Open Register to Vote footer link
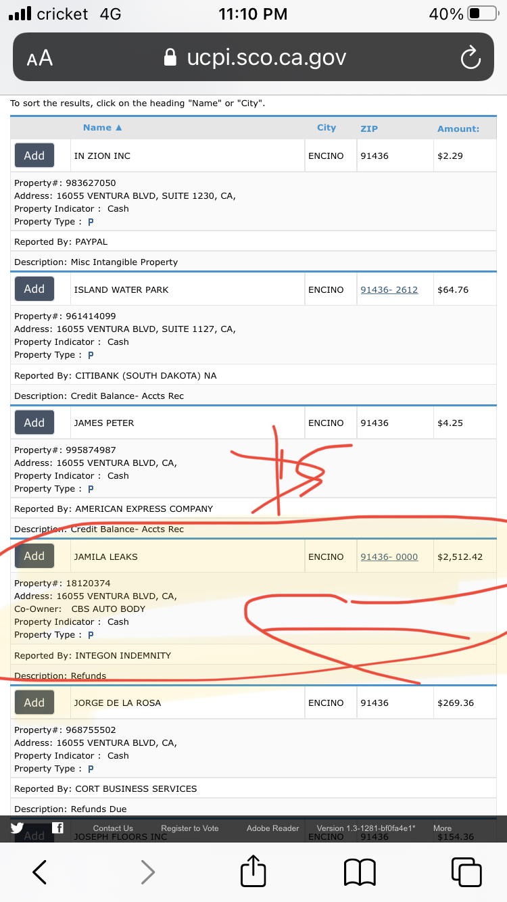 [190, 828]
